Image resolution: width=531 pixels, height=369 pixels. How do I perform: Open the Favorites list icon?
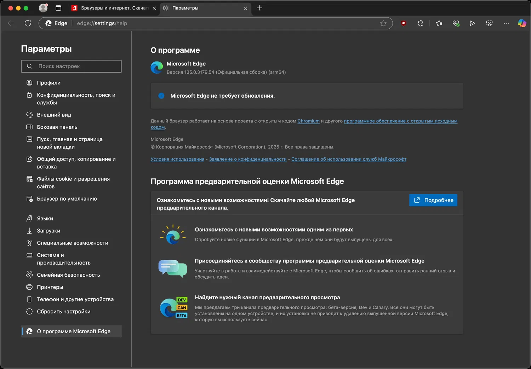pyautogui.click(x=439, y=23)
